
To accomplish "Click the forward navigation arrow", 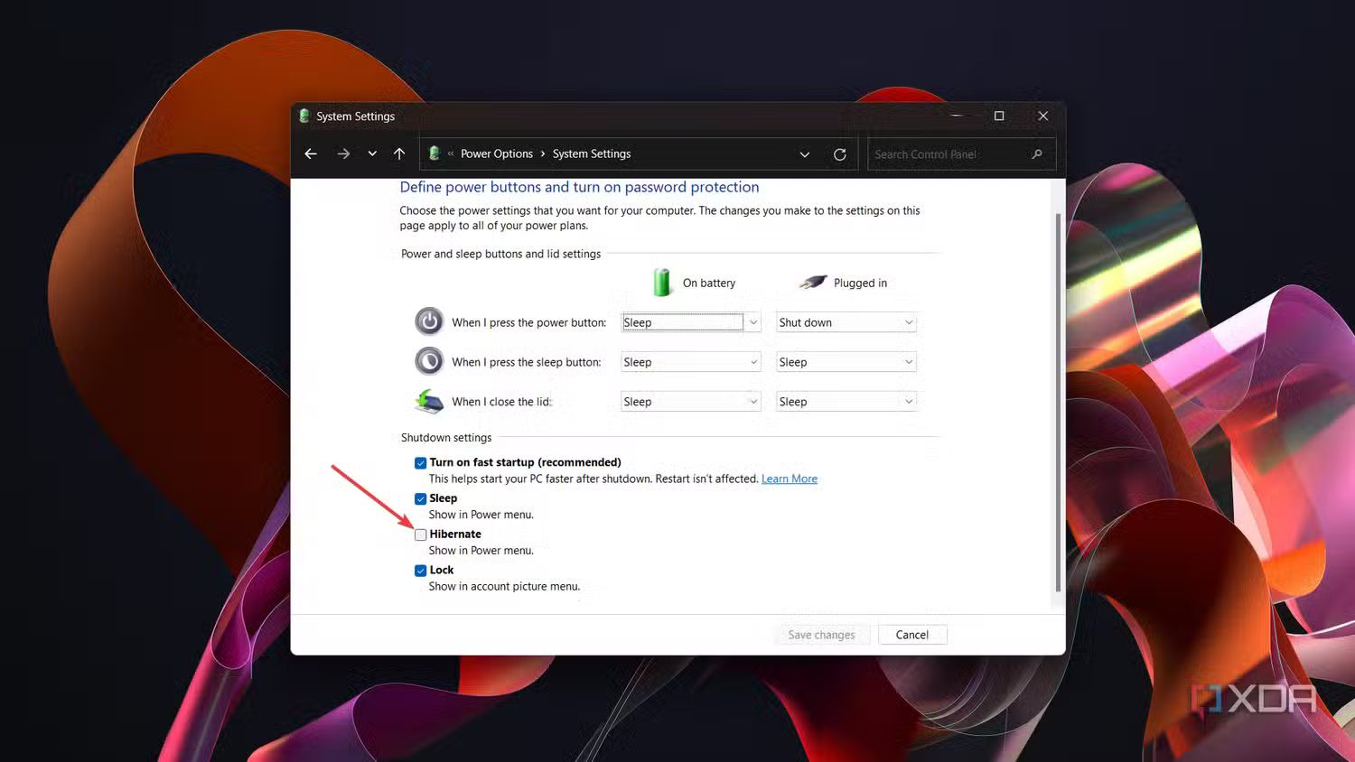I will coord(343,153).
